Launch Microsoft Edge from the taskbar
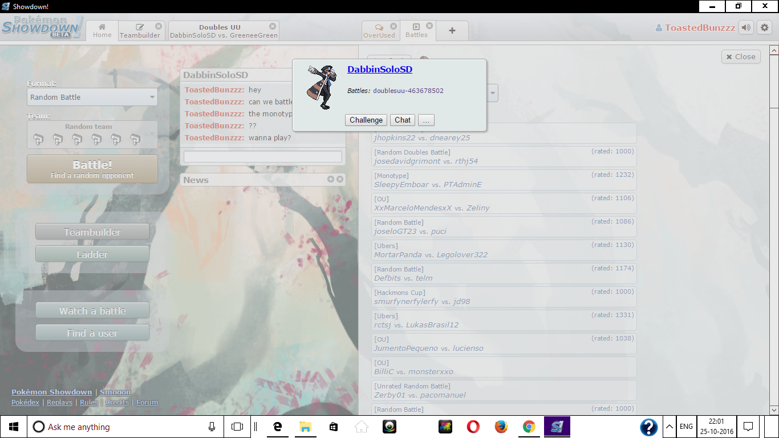Image resolution: width=779 pixels, height=438 pixels. pyautogui.click(x=278, y=427)
